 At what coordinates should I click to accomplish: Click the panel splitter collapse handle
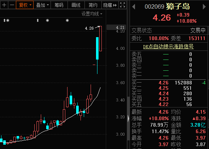pyautogui.click(x=128, y=118)
